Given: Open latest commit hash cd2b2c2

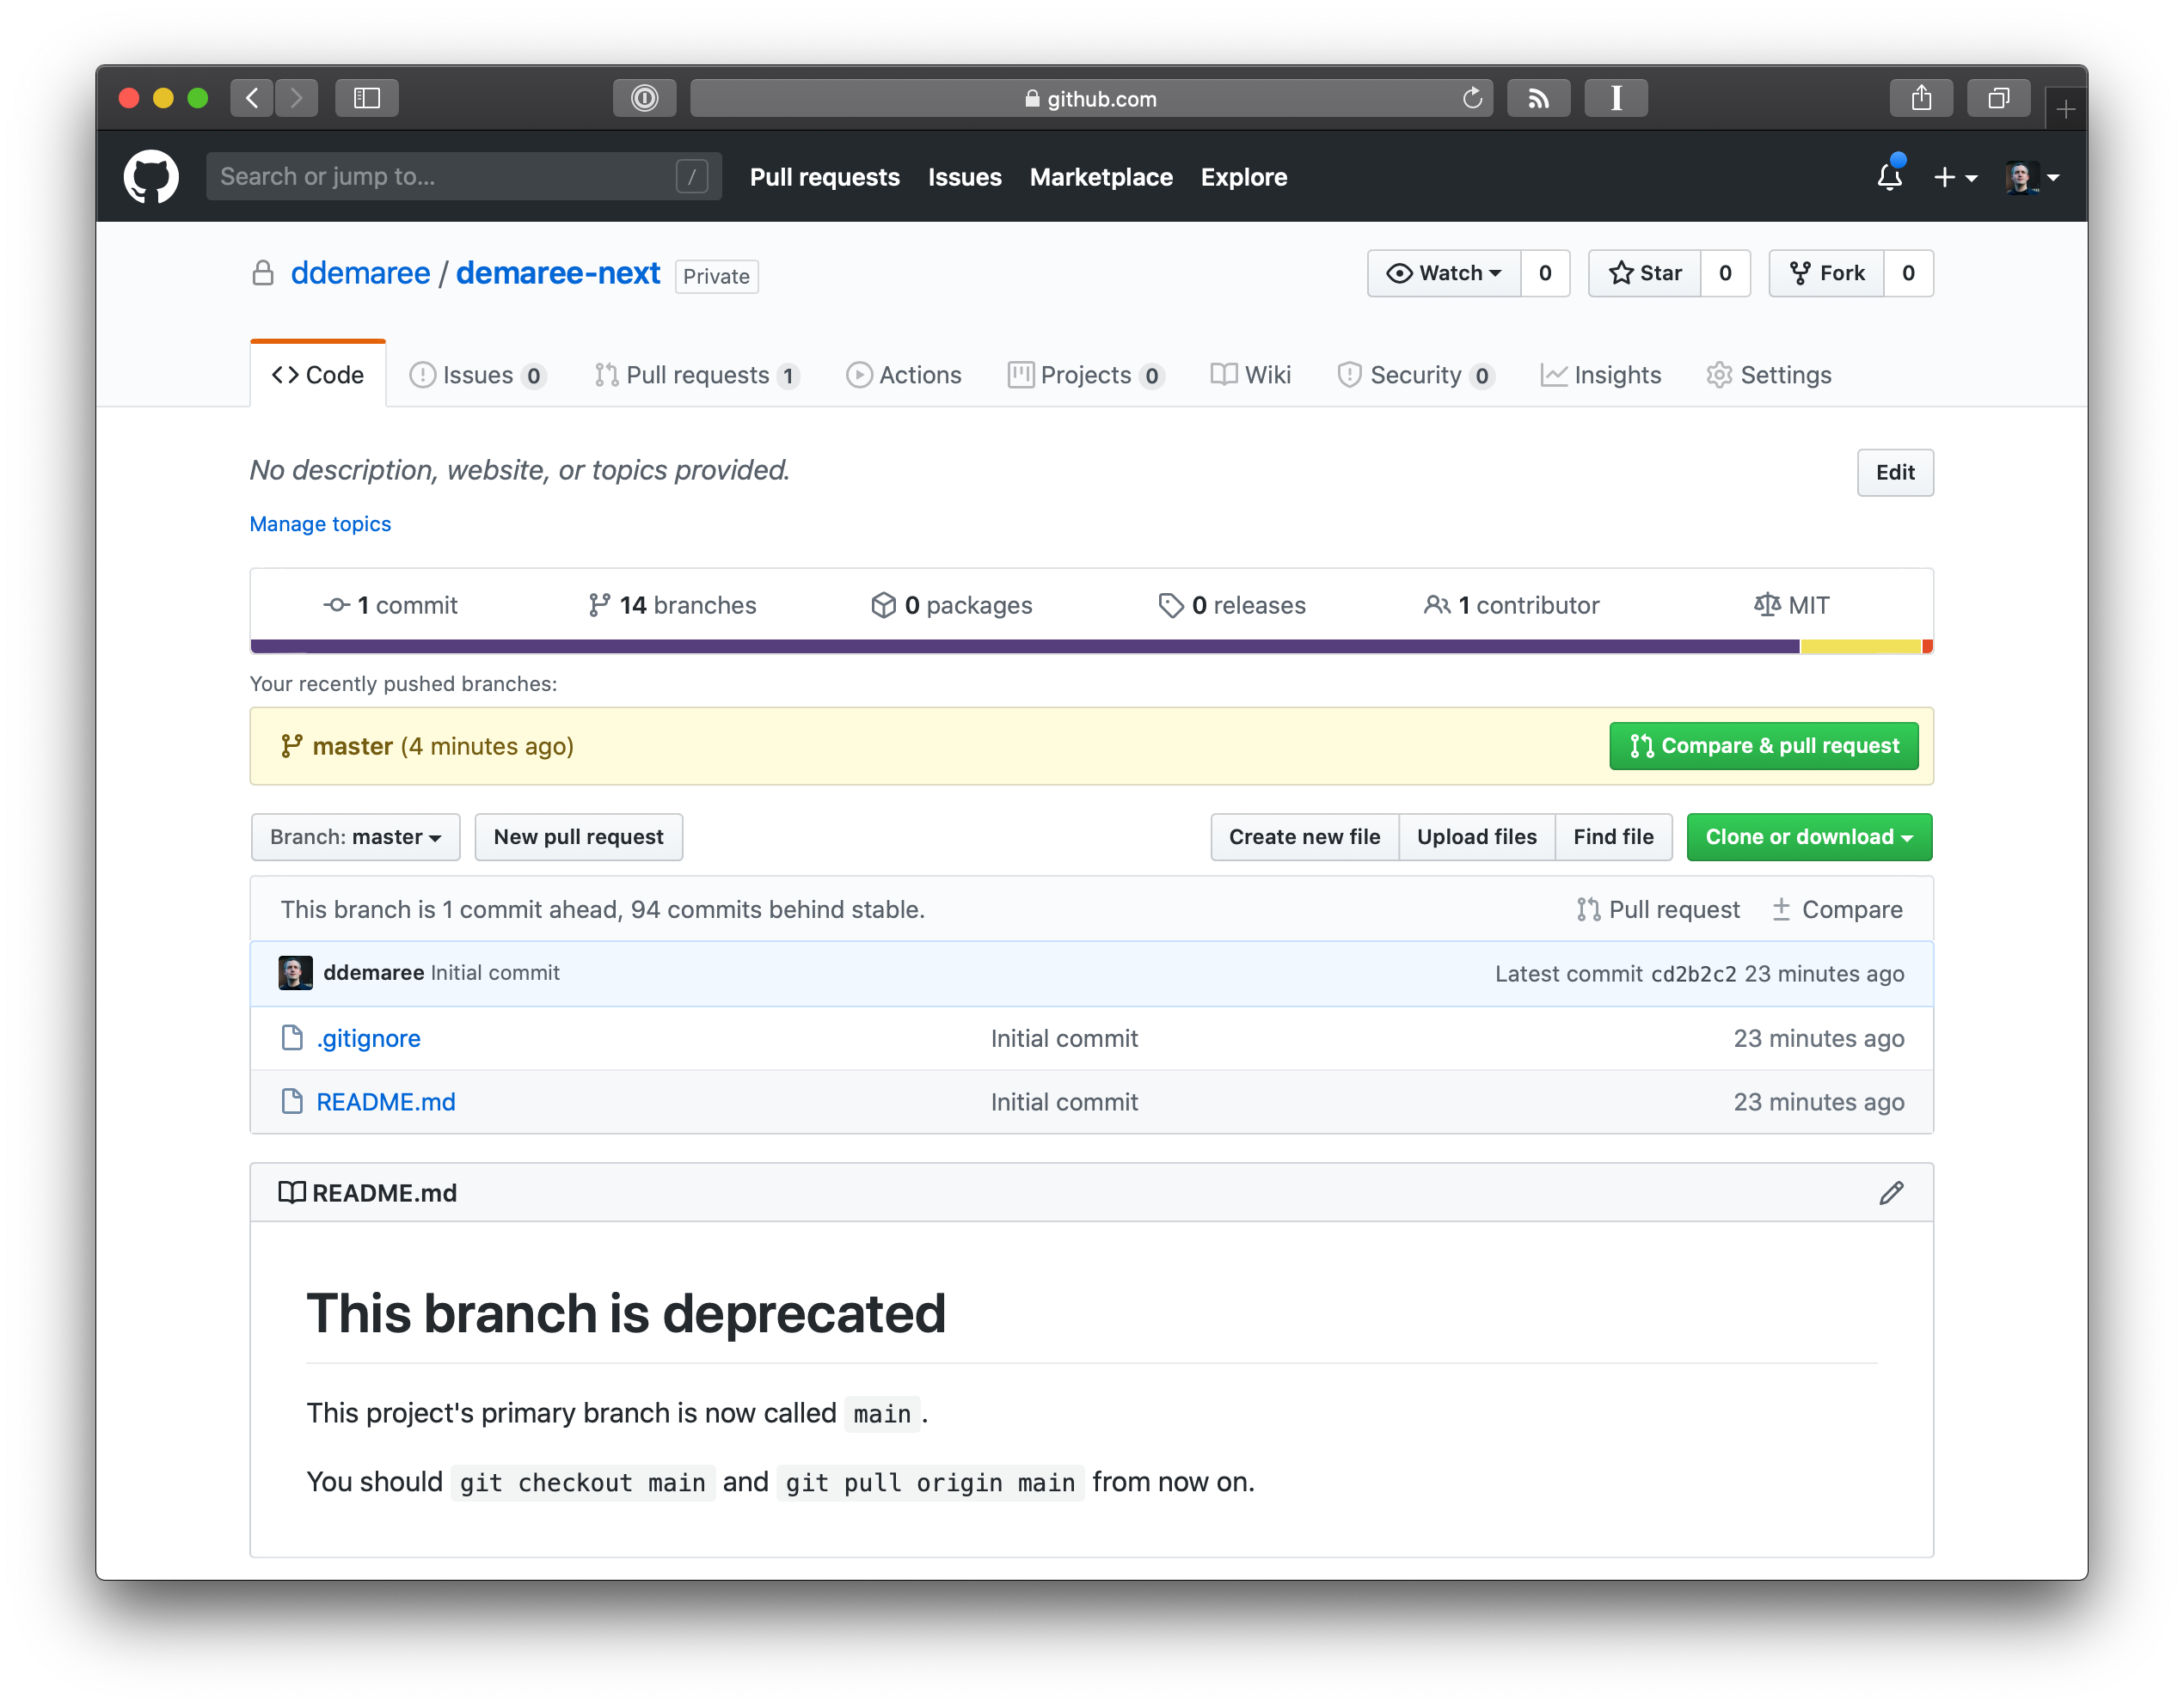Looking at the screenshot, I should point(1693,974).
